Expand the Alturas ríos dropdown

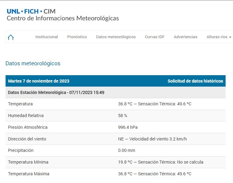point(219,37)
